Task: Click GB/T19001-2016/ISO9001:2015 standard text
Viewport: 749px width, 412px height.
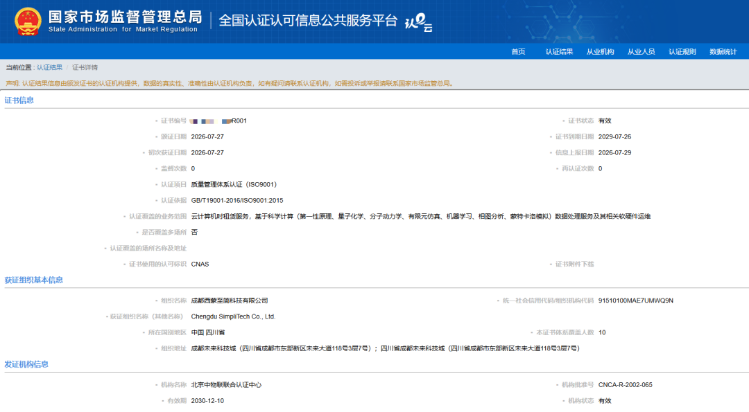Action: pyautogui.click(x=237, y=201)
